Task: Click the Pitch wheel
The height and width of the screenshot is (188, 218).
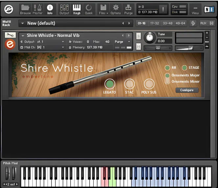Action: point(7,173)
